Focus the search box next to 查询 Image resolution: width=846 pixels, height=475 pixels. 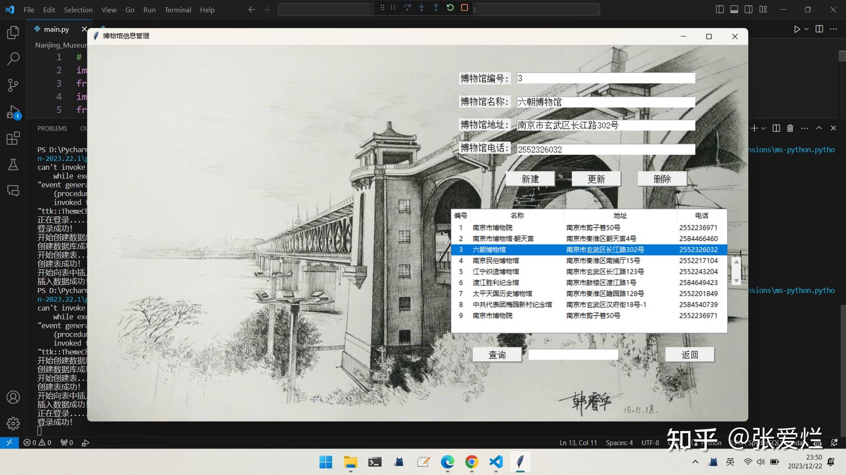tap(573, 354)
